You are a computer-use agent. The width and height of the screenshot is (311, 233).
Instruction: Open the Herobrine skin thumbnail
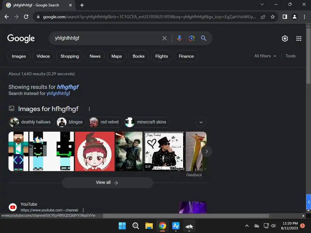click(x=19, y=151)
